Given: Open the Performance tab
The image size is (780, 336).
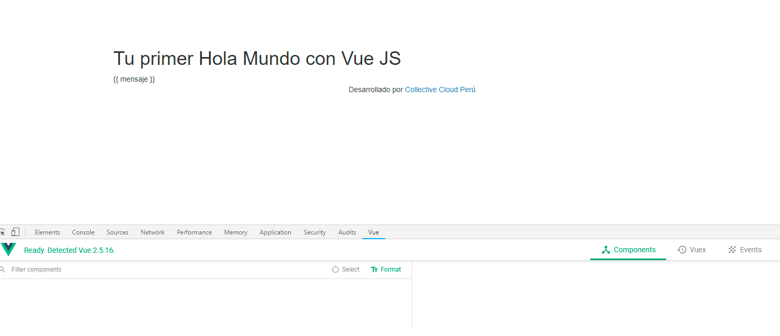Looking at the screenshot, I should (x=194, y=232).
